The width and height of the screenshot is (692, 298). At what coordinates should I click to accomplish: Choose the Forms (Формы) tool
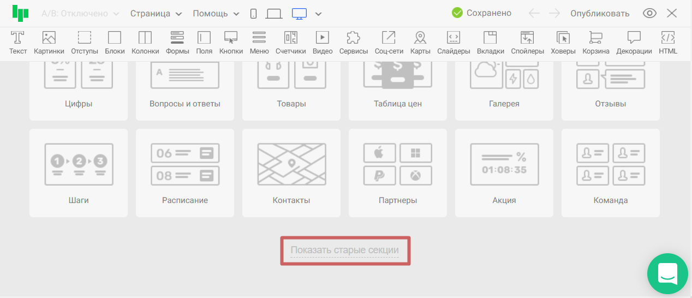pos(177,43)
